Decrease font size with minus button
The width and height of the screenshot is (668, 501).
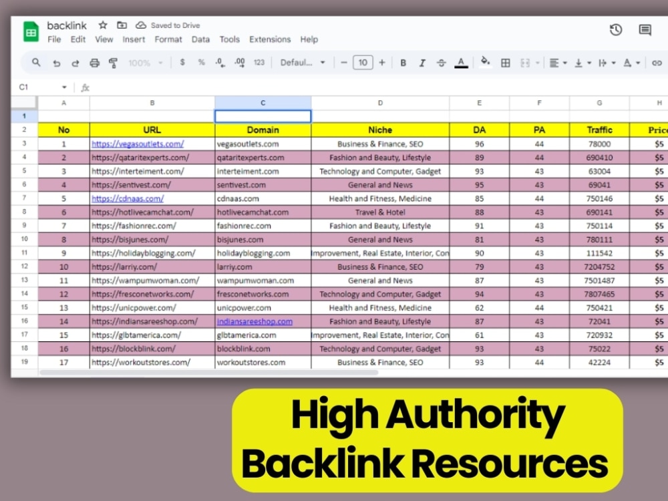pos(344,63)
